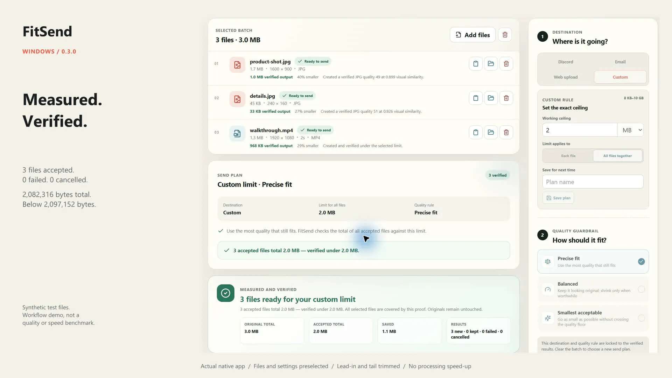Click the Add files button
The image size is (672, 378).
(472, 35)
